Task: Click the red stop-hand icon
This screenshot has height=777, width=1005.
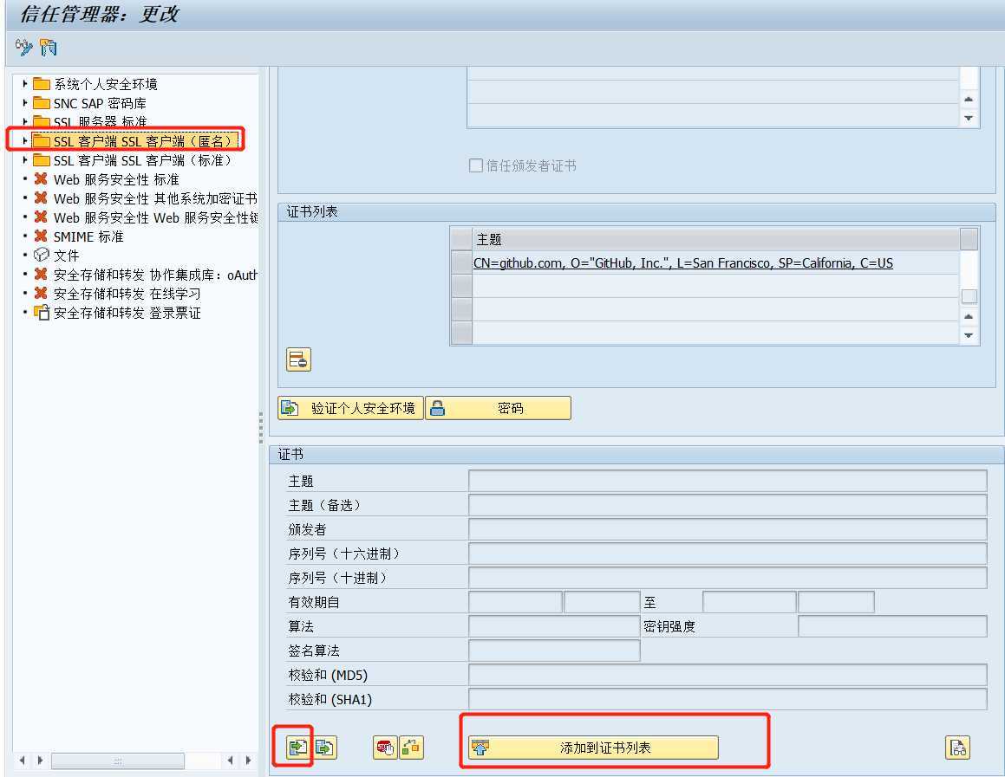Action: (385, 747)
